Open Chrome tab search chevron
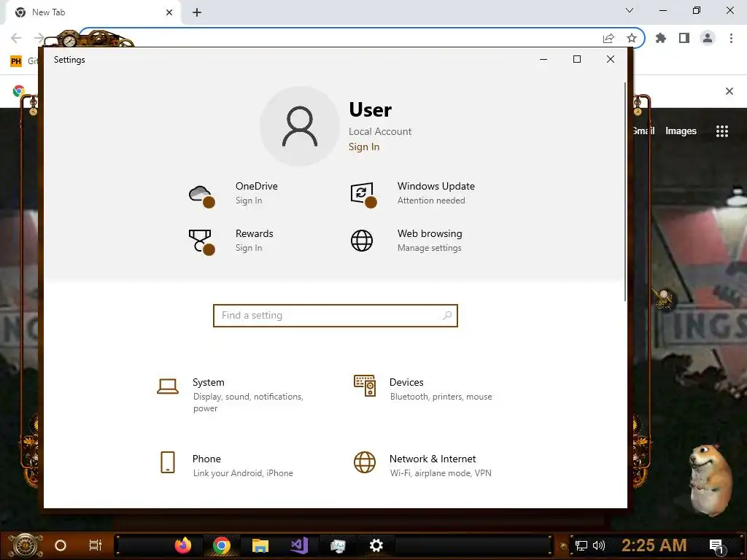Screen dimensions: 747x560 coord(630,10)
